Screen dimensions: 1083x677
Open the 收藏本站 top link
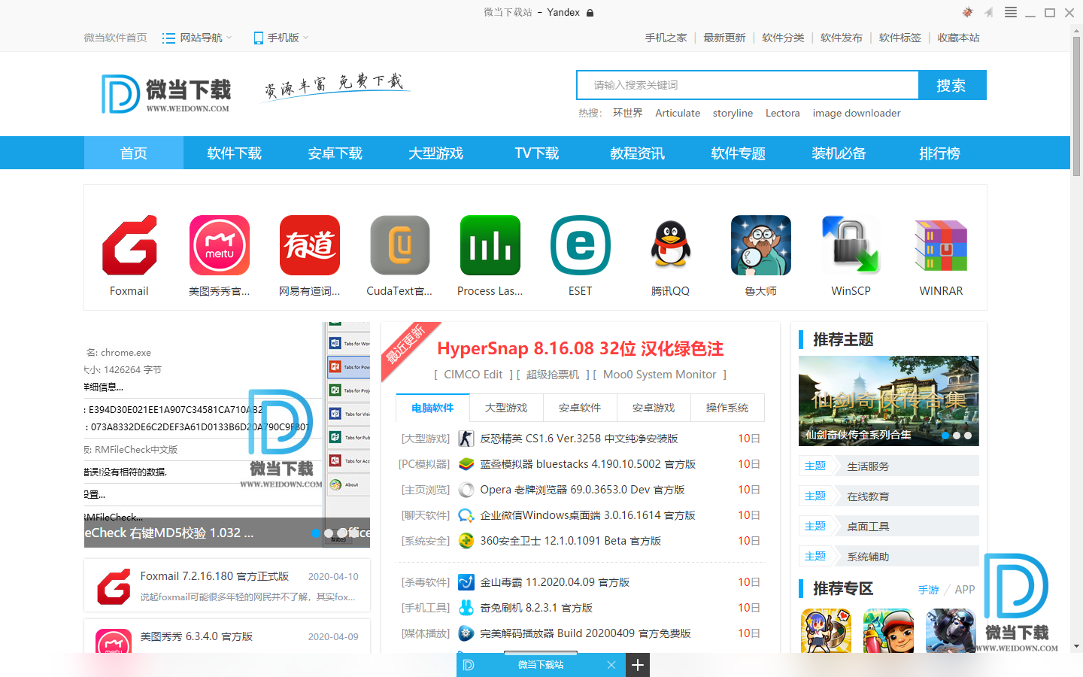958,38
